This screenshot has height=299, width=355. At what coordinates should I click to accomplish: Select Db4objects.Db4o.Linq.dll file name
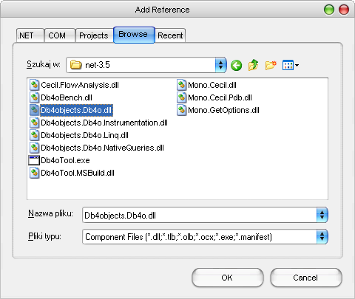coord(84,135)
